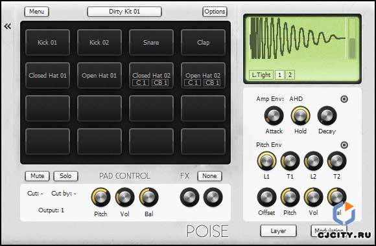Toggle the Pitch Env enable circle
This screenshot has height=246, width=376.
tap(344, 145)
